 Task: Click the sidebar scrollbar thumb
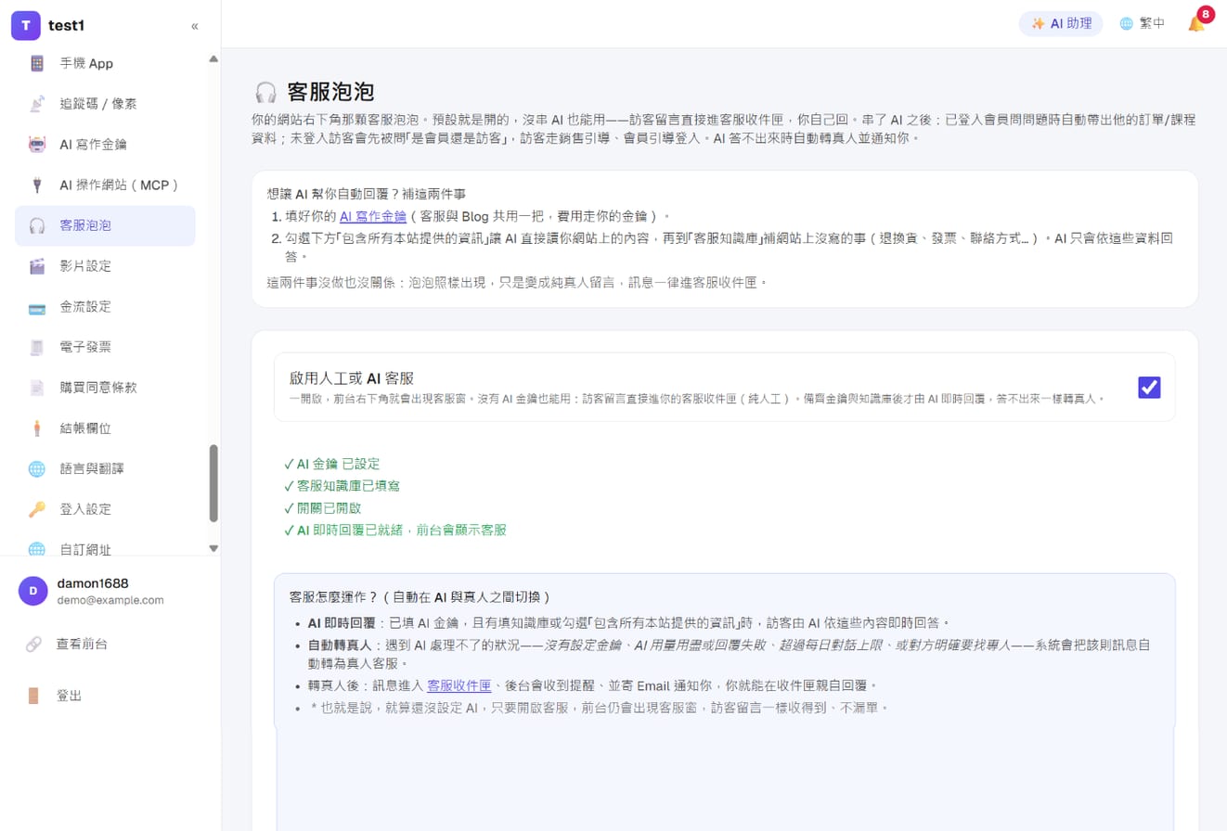point(213,483)
